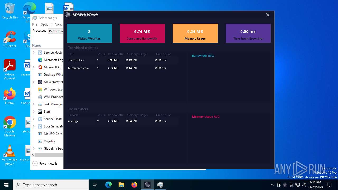
Task: Click the Memory Usage tile
Action: pyautogui.click(x=195, y=33)
